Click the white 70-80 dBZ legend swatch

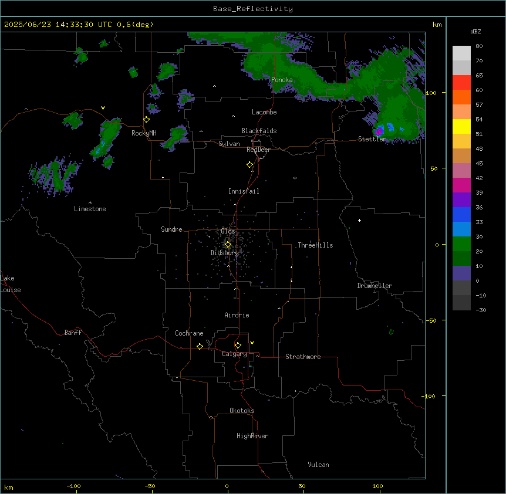pyautogui.click(x=461, y=53)
